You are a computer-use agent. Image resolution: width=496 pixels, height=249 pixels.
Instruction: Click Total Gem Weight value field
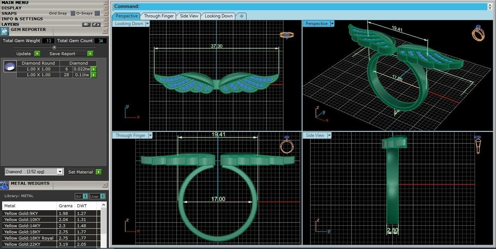48,41
